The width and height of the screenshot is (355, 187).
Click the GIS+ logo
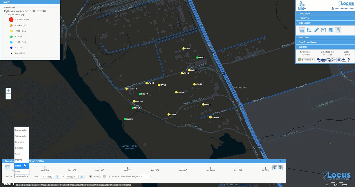[x=302, y=5]
